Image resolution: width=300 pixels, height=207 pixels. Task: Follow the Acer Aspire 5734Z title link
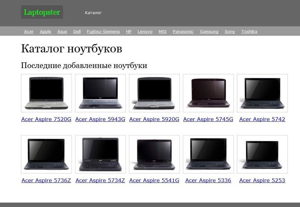[100, 180]
